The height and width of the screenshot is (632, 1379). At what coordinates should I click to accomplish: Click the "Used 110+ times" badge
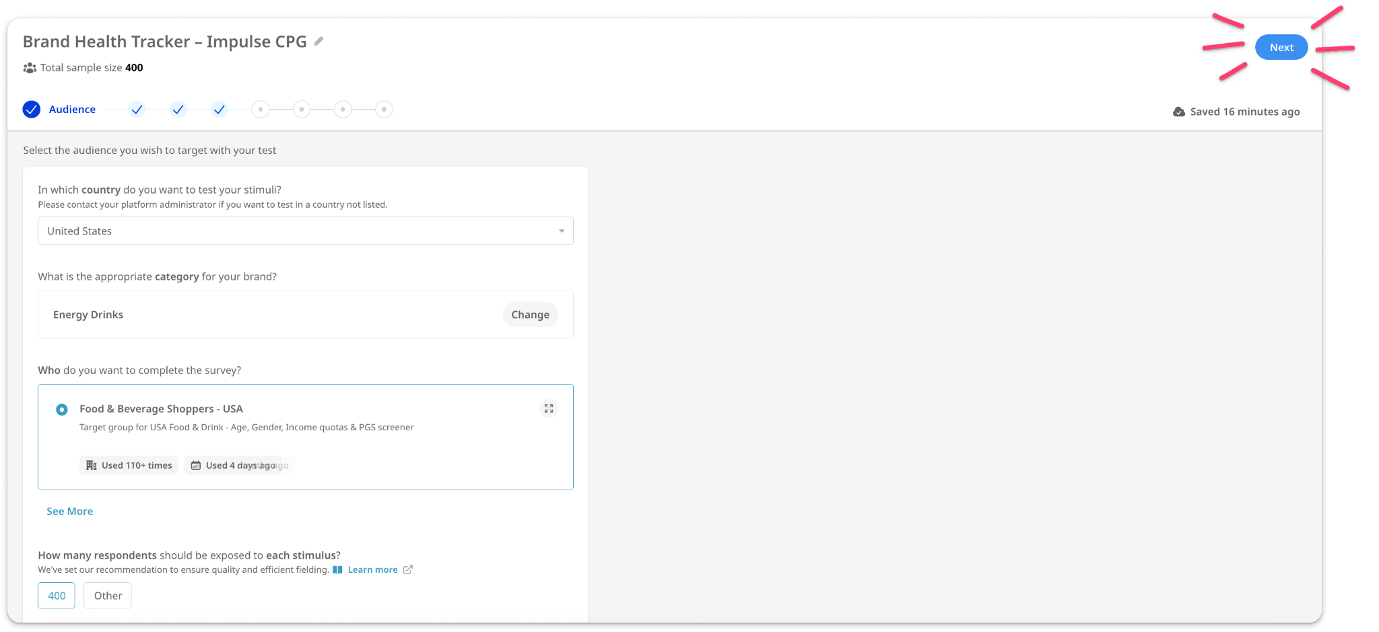click(129, 465)
